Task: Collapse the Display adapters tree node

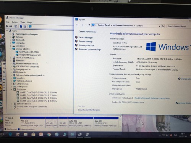Action: click(11, 49)
